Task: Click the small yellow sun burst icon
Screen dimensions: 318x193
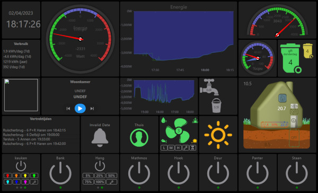Action: pyautogui.click(x=195, y=141)
